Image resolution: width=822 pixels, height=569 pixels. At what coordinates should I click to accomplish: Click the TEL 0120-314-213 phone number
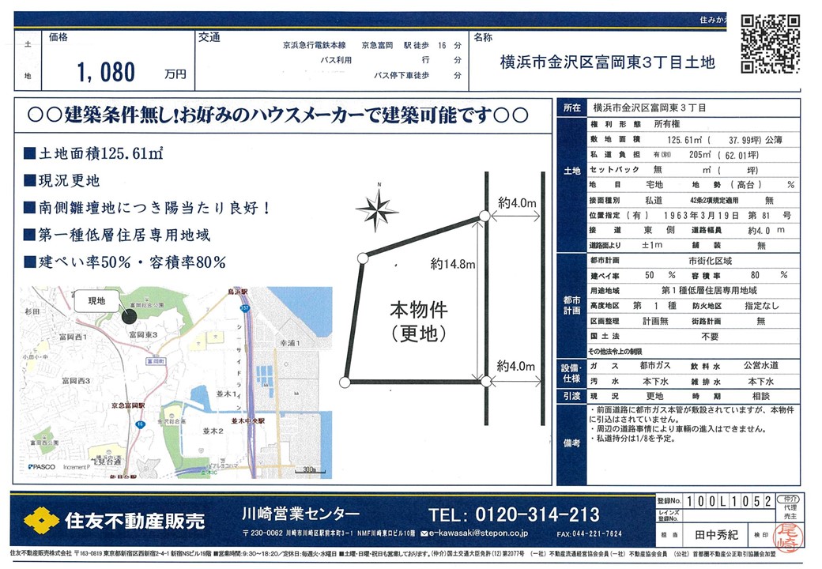tap(514, 515)
